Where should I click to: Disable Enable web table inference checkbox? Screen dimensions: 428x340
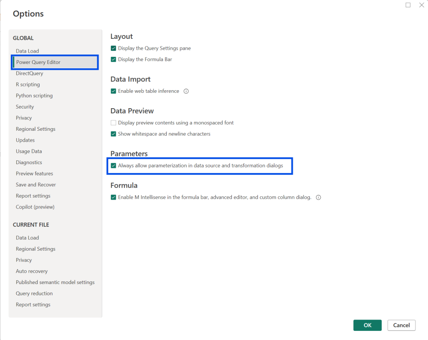[x=113, y=91]
